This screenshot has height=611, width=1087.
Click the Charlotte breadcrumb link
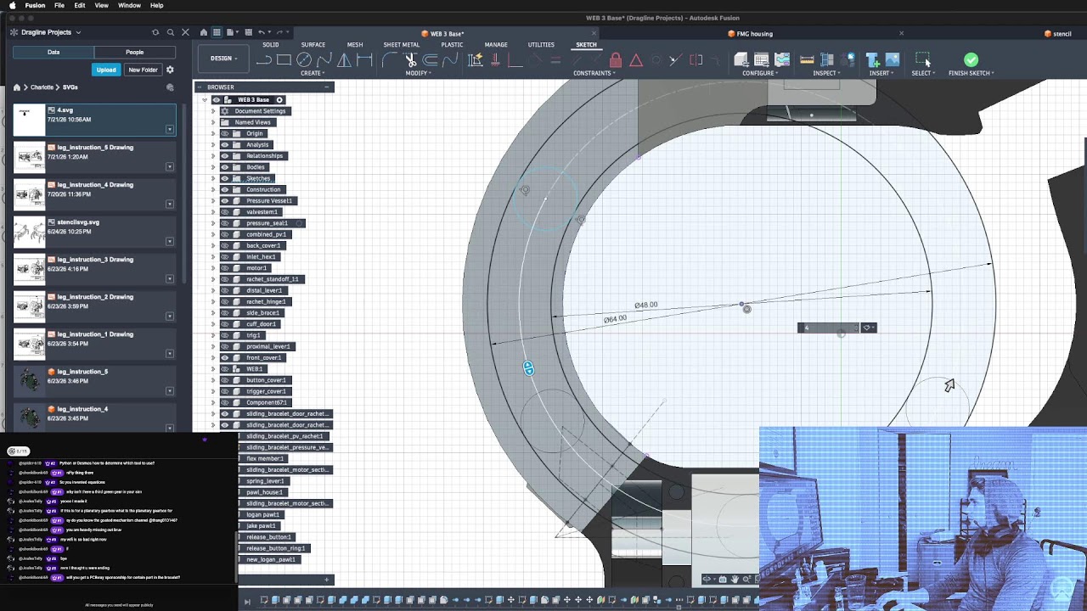click(x=42, y=87)
